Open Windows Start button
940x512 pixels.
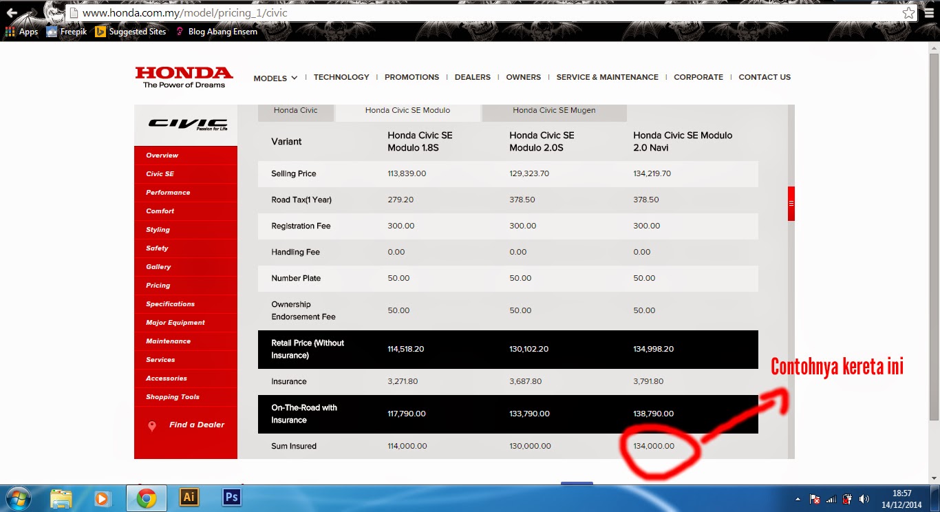(20, 498)
